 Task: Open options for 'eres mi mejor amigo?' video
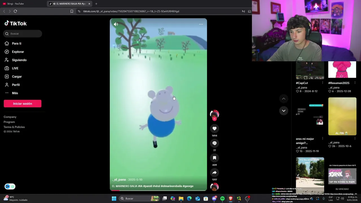tap(322, 139)
